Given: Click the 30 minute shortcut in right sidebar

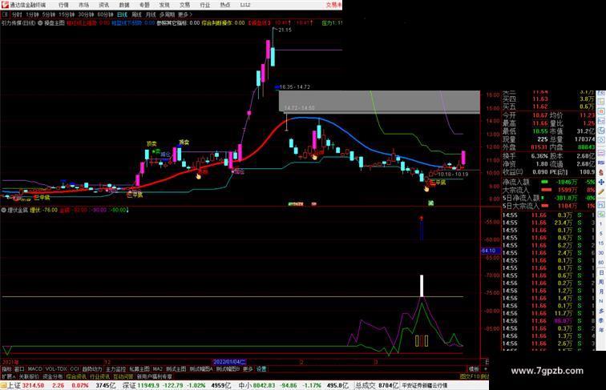Looking at the screenshot, I should (x=601, y=252).
